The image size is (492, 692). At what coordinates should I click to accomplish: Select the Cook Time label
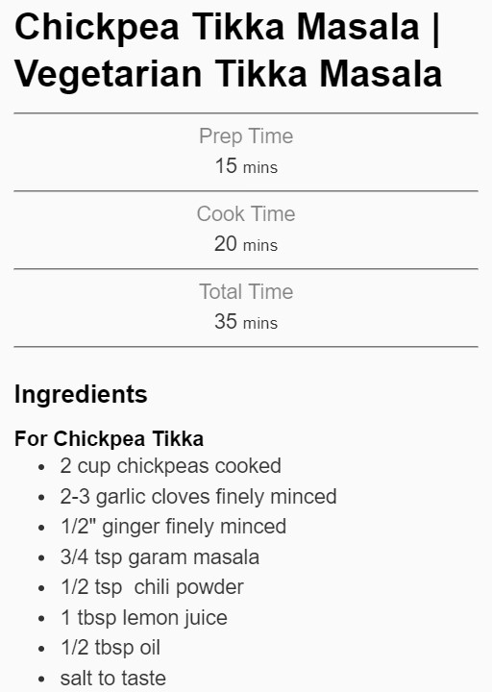click(x=246, y=214)
